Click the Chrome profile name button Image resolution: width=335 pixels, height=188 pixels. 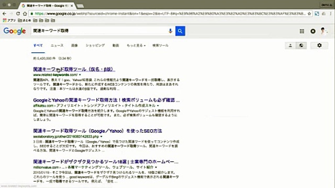327,5
